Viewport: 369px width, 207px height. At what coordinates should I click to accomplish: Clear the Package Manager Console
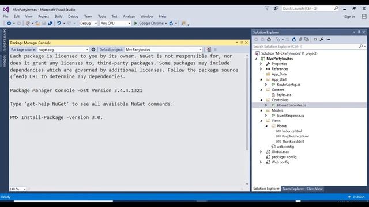pos(209,49)
